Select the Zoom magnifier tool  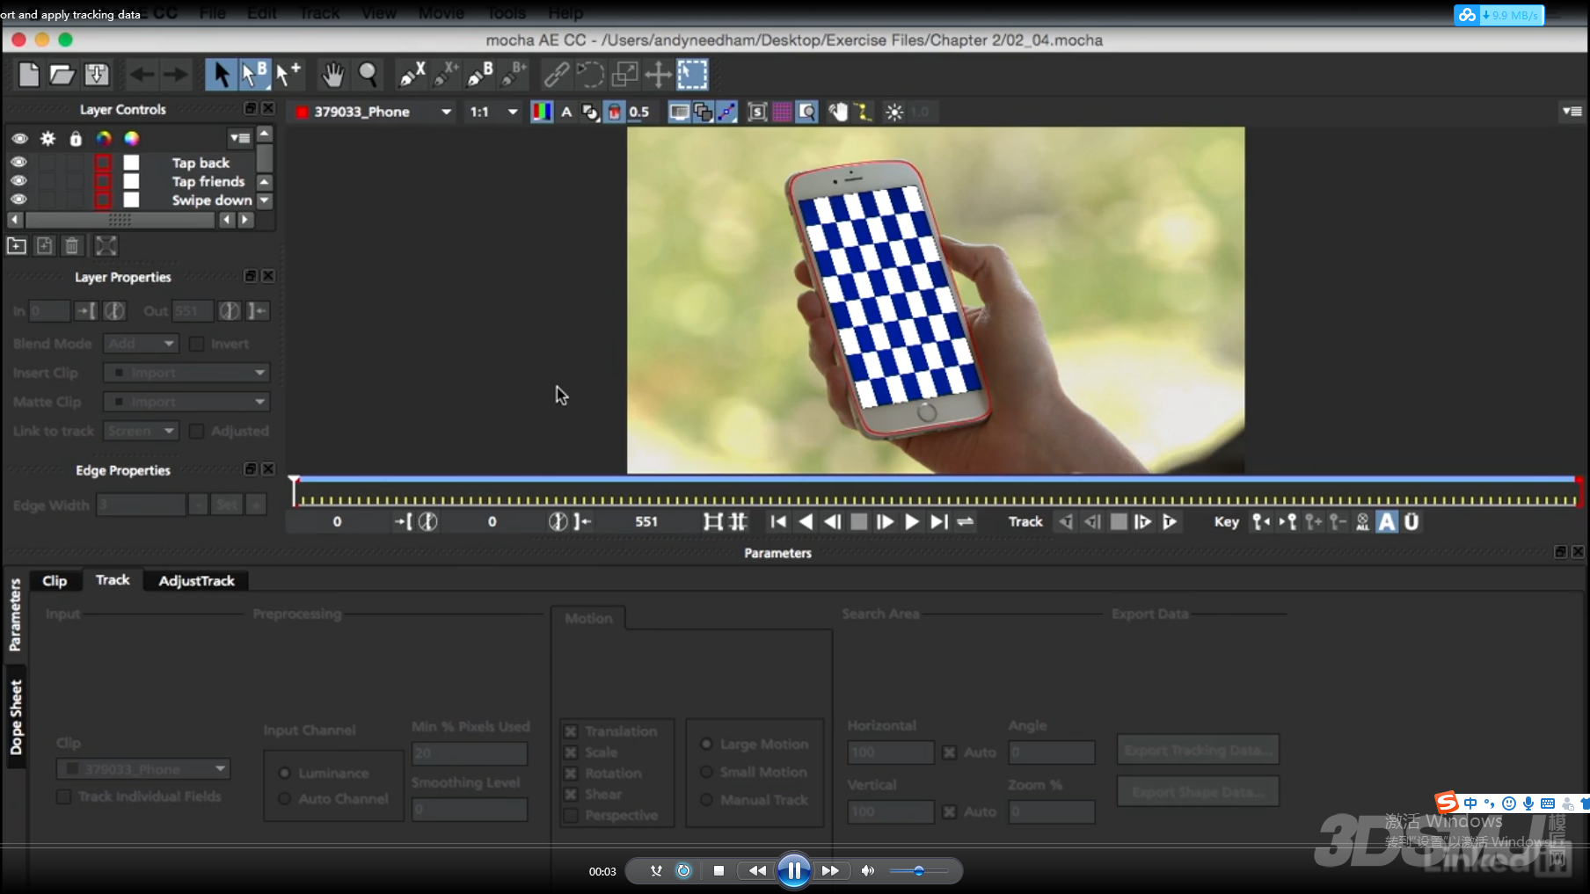pyautogui.click(x=368, y=75)
